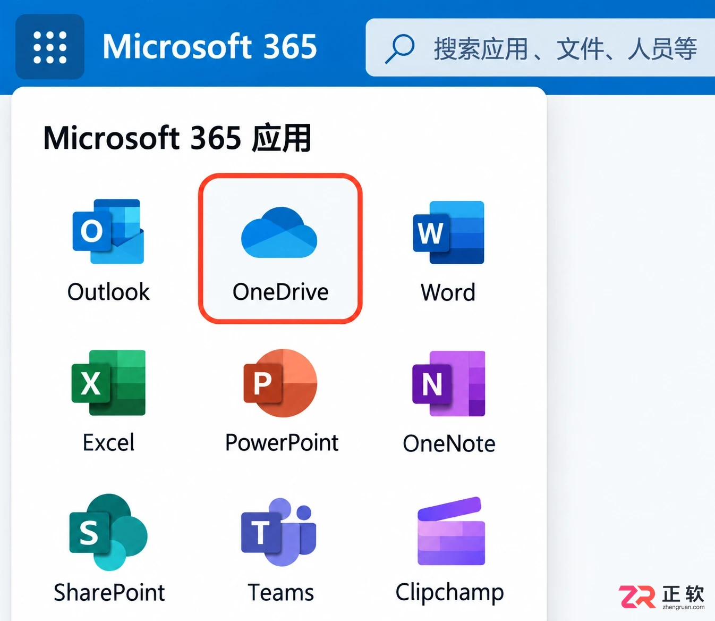Image resolution: width=715 pixels, height=621 pixels.
Task: Focus the search apps, files, people field
Action: tap(540, 48)
